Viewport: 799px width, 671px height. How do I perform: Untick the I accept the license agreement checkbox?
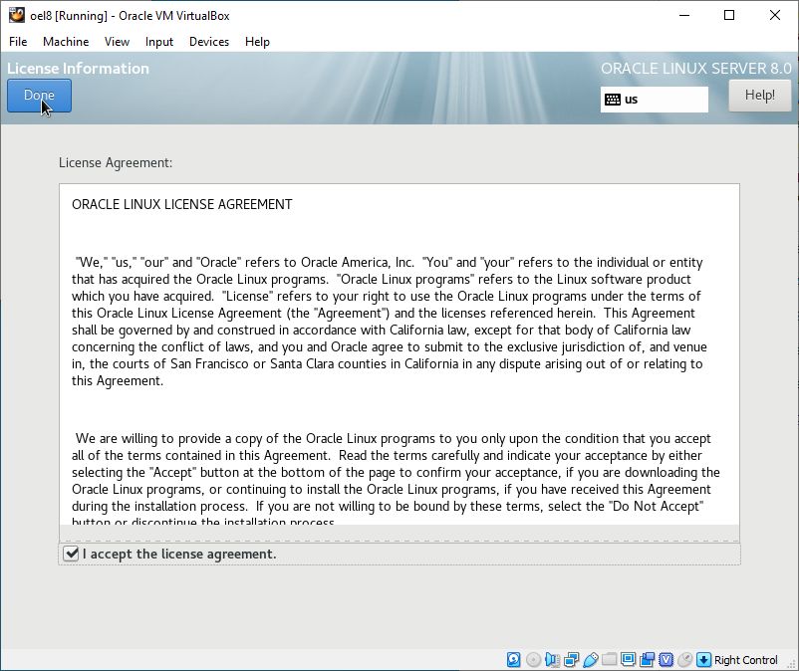[x=71, y=554]
